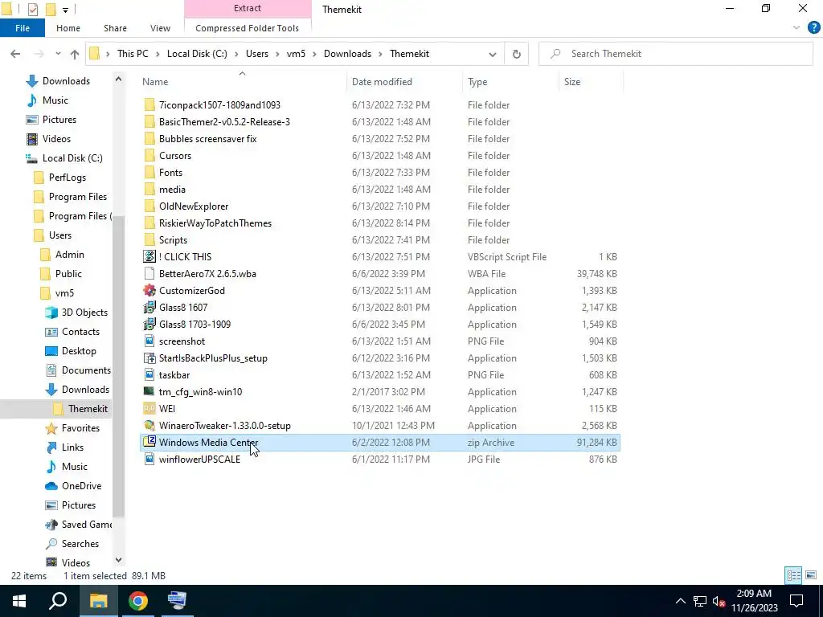The width and height of the screenshot is (823, 617).
Task: Click the Windows Media Center zip icon
Action: pos(149,442)
